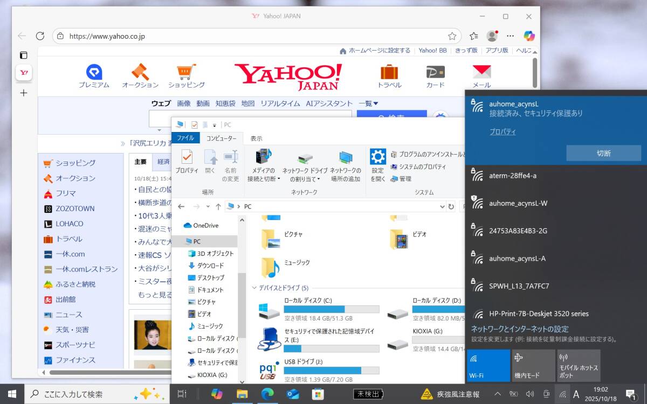Click the Edge refresh button
Image resolution: width=647 pixels, height=404 pixels.
pyautogui.click(x=40, y=36)
